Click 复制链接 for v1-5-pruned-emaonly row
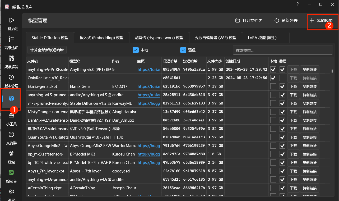The image size is (339, 201). click(310, 103)
